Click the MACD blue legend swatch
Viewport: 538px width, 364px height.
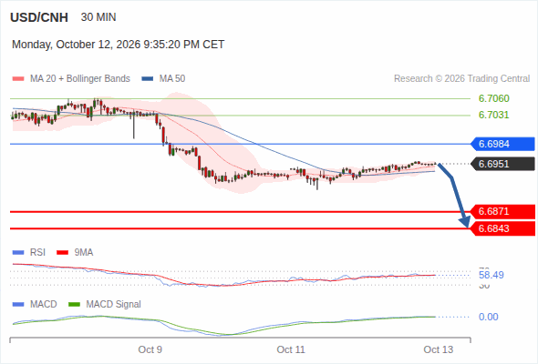coord(18,305)
